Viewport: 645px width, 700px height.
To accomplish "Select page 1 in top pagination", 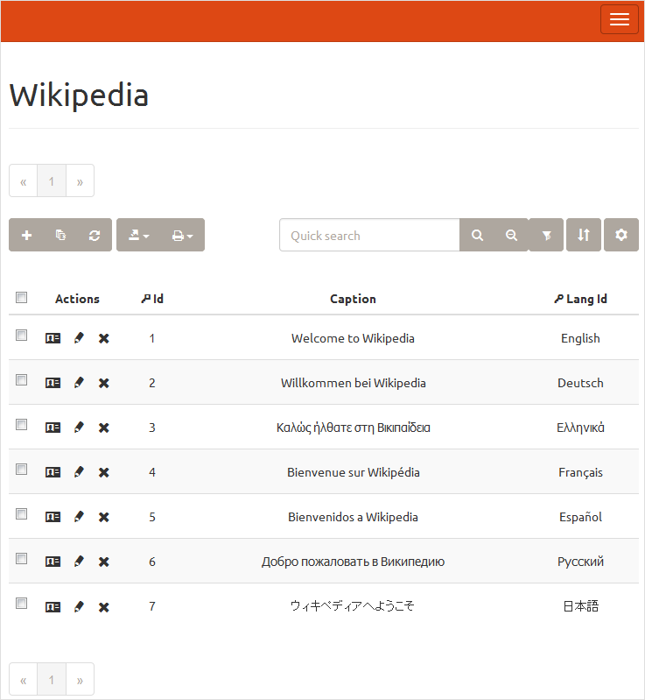I will pyautogui.click(x=52, y=180).
